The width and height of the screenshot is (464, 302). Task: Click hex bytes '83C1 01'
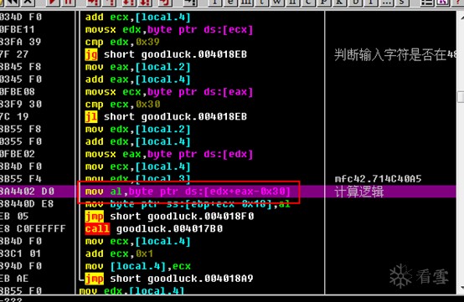tap(20, 253)
